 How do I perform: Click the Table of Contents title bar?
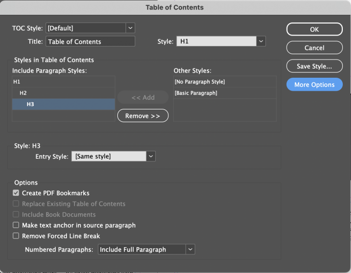pyautogui.click(x=175, y=7)
